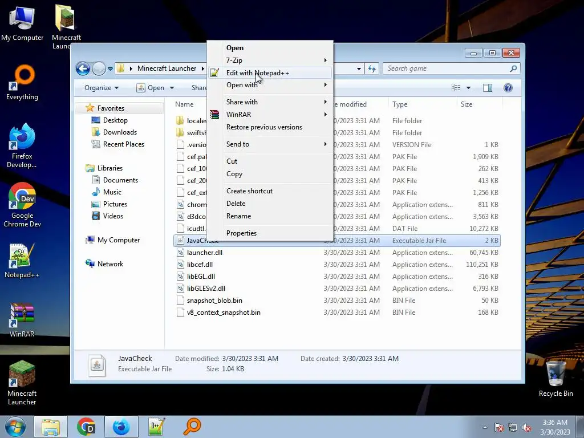The image size is (584, 438).
Task: Open Documents library in the sidebar
Action: 120,180
